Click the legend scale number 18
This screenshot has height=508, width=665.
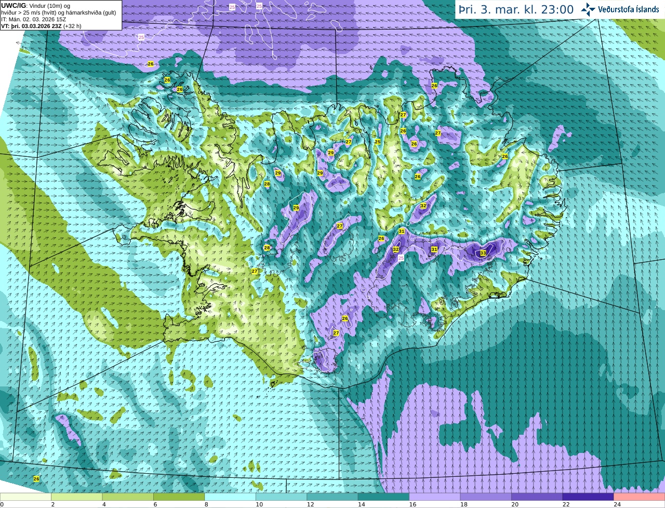coord(464,504)
